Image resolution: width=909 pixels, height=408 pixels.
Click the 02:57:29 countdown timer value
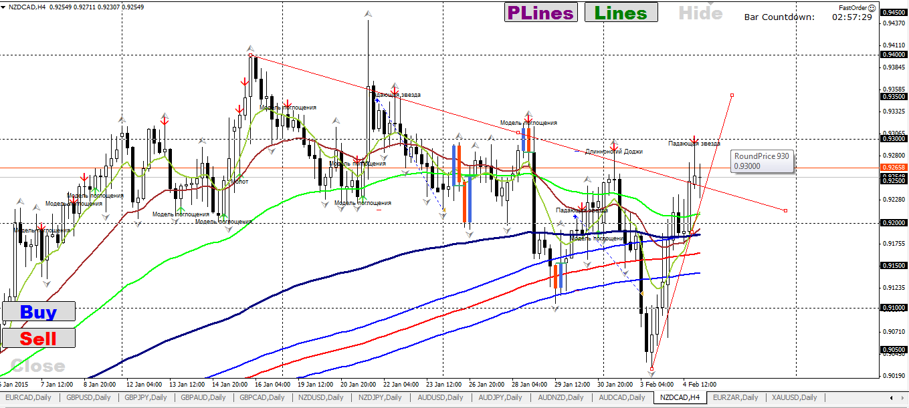(x=851, y=17)
